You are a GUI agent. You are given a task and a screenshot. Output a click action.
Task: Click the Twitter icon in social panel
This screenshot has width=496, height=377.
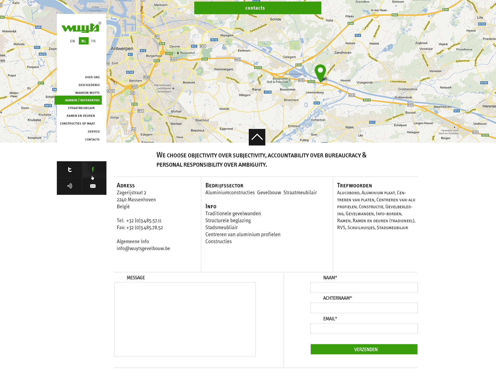69,170
